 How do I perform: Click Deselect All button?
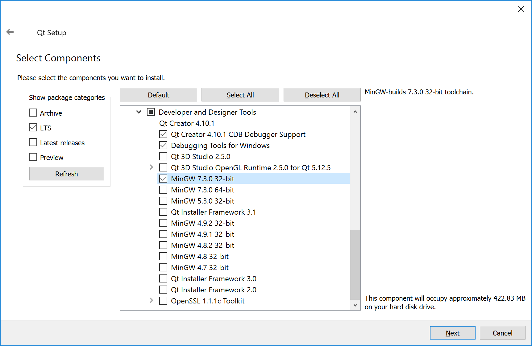coord(322,95)
